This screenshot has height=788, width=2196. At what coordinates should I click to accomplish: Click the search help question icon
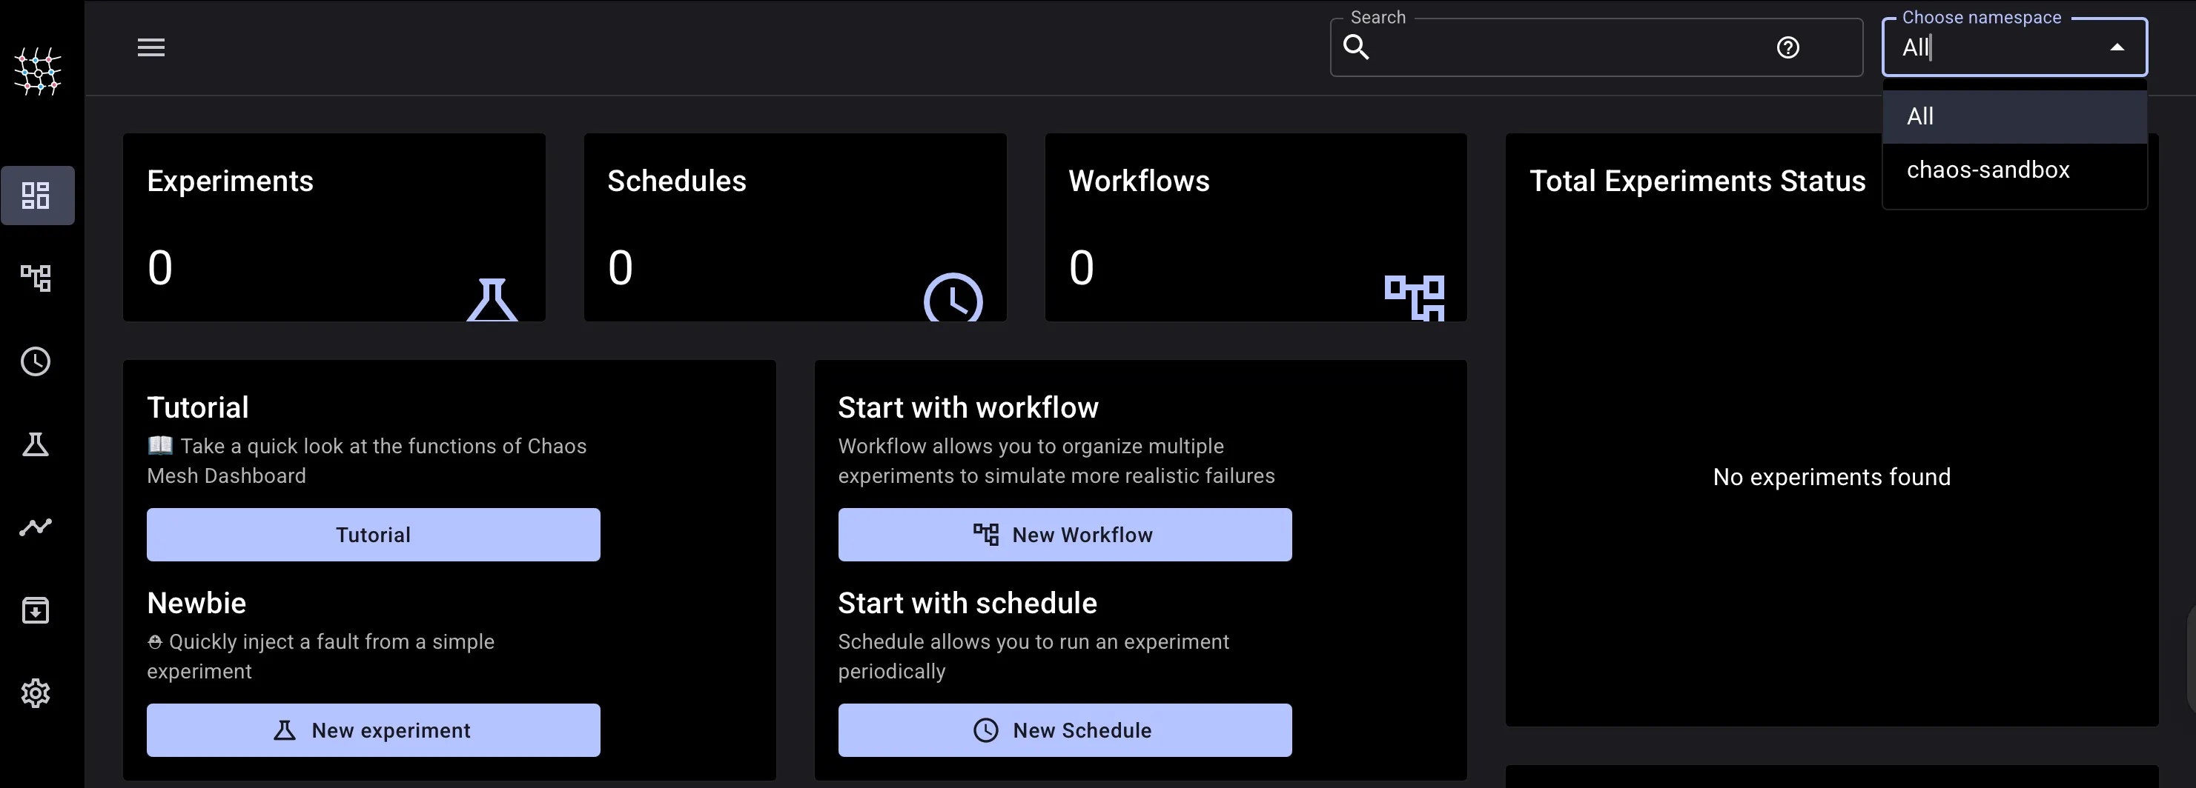coord(1787,47)
